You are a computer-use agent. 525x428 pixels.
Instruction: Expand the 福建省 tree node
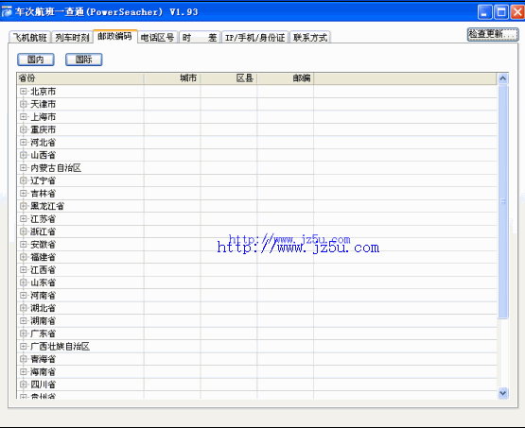(x=23, y=257)
